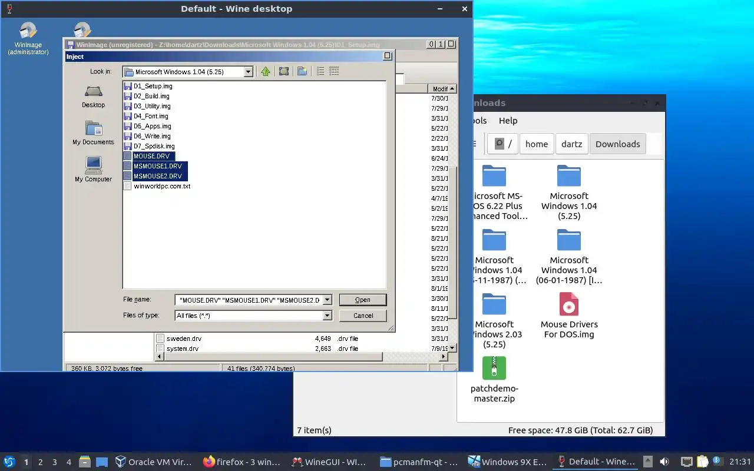
Task: Select the MSMOUSE2.DRV file
Action: (x=156, y=176)
